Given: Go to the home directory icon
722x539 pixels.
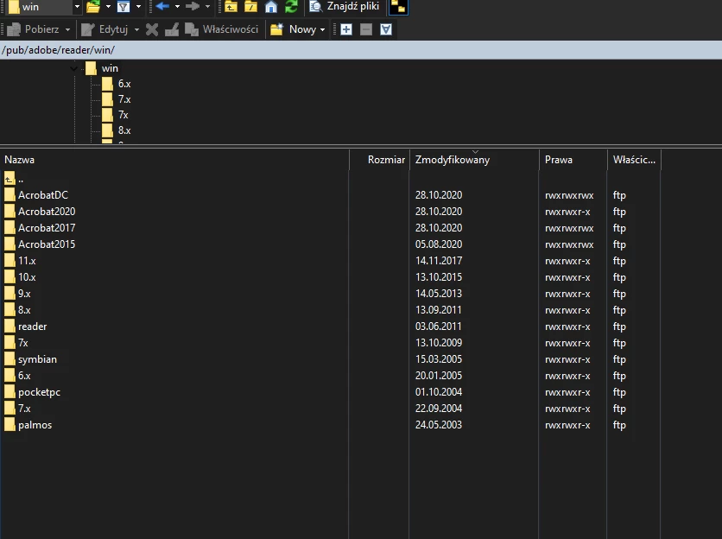Looking at the screenshot, I should click(271, 6).
